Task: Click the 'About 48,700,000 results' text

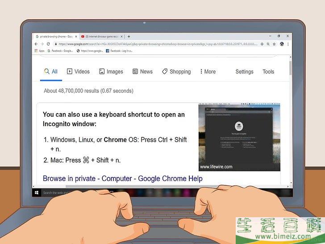Action: 88,91
